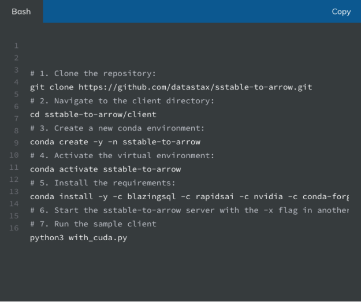361x302 pixels.
Task: Click line number 1 in the gutter
Action: (x=16, y=46)
